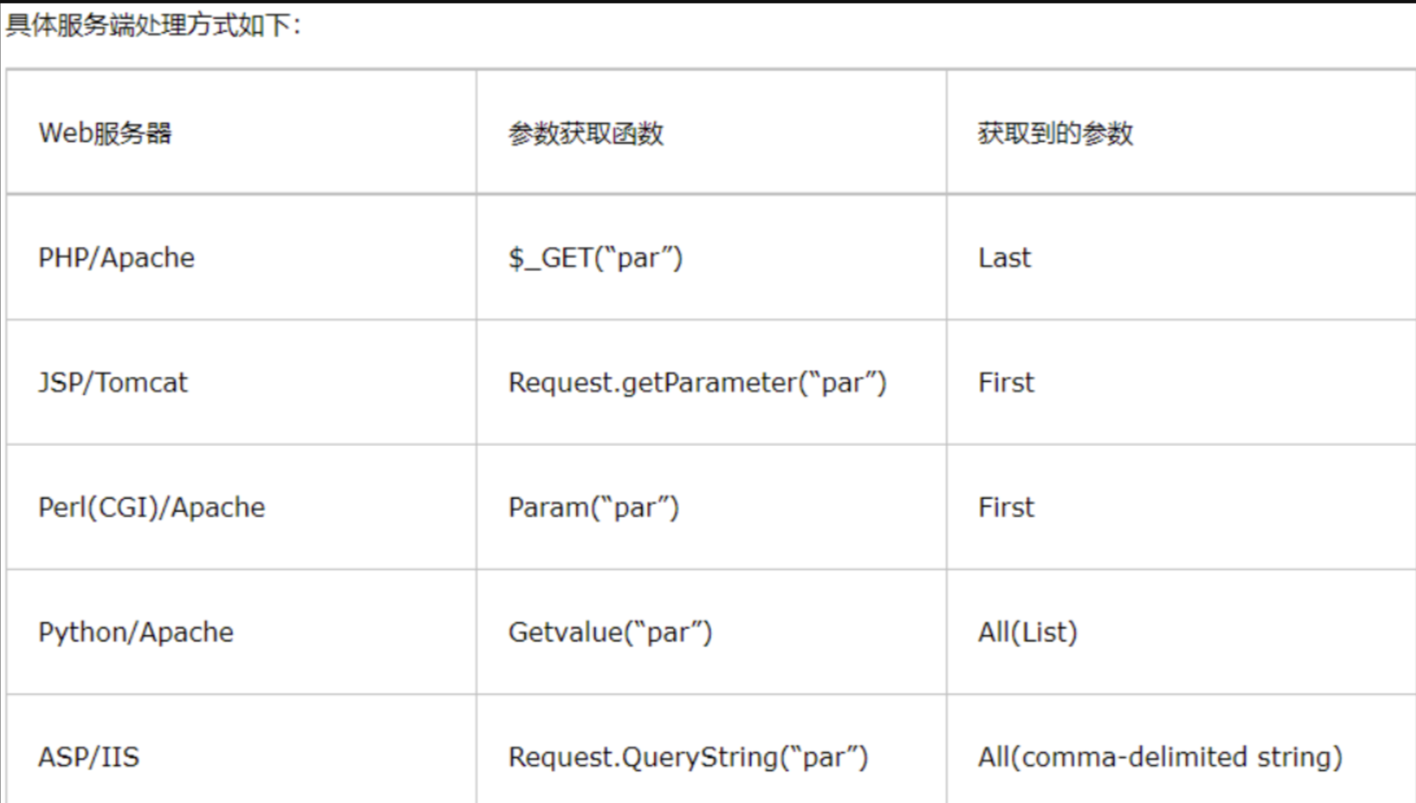Select the PHP/Apache table cell
The width and height of the screenshot is (1416, 803).
pyautogui.click(x=117, y=258)
